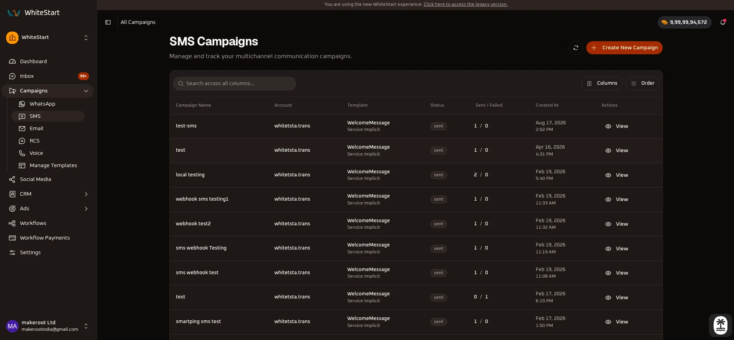
Task: Click the sent status badge for test-sms
Action: click(439, 126)
